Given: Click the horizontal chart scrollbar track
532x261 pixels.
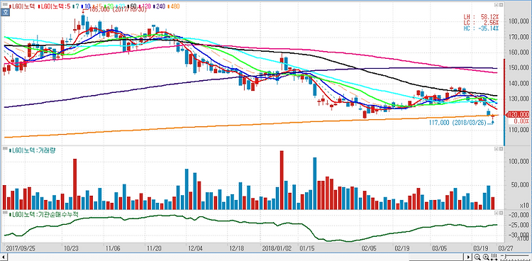Looking at the screenshot, I should [235, 257].
